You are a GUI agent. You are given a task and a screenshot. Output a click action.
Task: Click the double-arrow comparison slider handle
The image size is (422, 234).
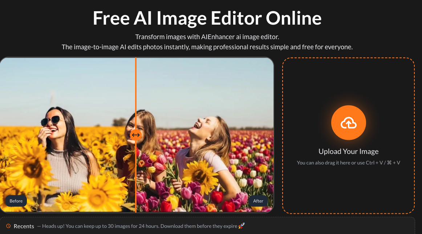click(x=136, y=135)
